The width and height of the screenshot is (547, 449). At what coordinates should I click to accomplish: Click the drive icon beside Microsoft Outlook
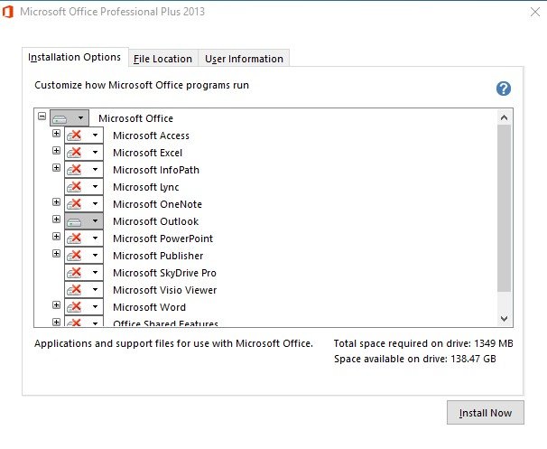pyautogui.click(x=74, y=221)
